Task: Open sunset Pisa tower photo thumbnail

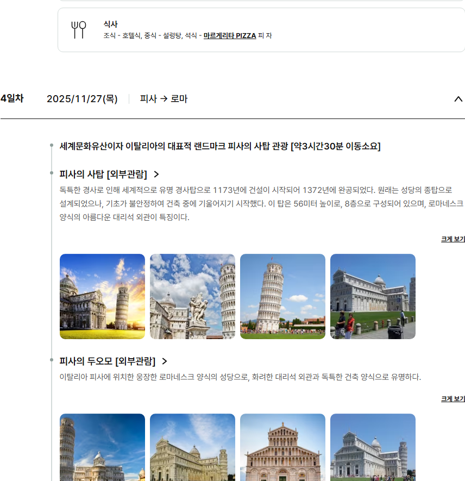Action: (x=102, y=296)
